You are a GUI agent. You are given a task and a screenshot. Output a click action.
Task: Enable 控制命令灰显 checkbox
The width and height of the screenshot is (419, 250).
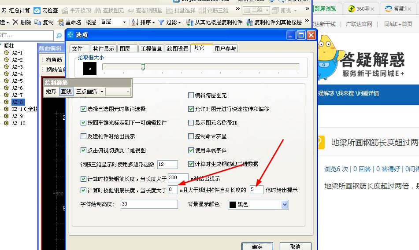pyautogui.click(x=191, y=136)
